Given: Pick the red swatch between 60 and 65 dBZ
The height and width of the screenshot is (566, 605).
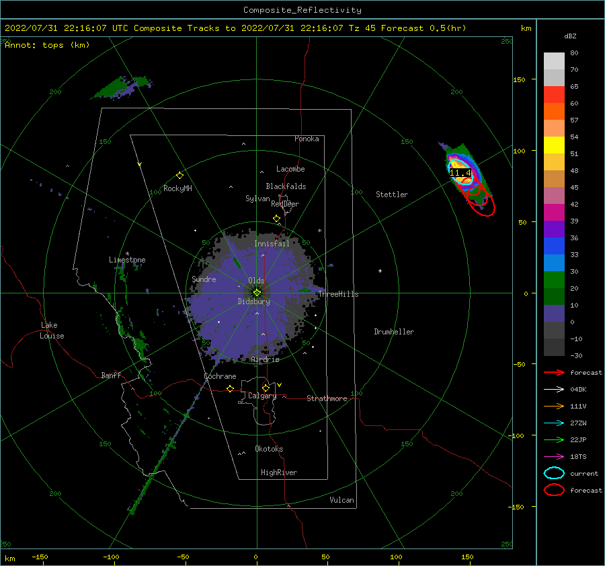Looking at the screenshot, I should click(554, 95).
